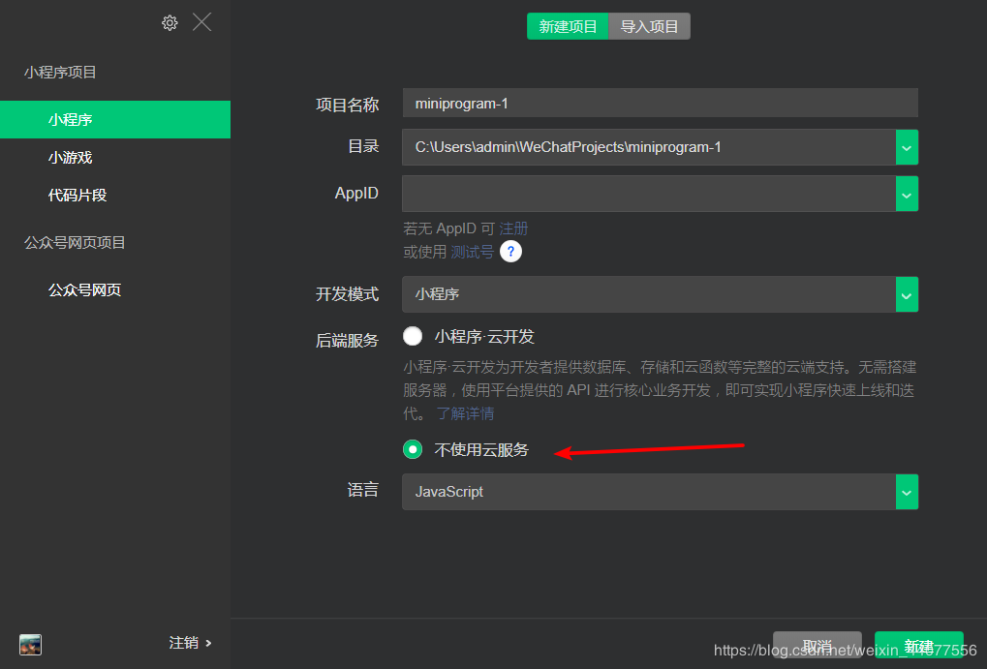987x669 pixels.
Task: Click 注销 to log out
Action: click(184, 642)
